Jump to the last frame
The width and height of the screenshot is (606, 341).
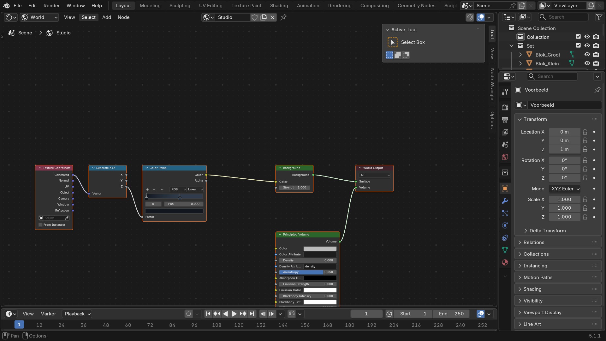coord(252,314)
